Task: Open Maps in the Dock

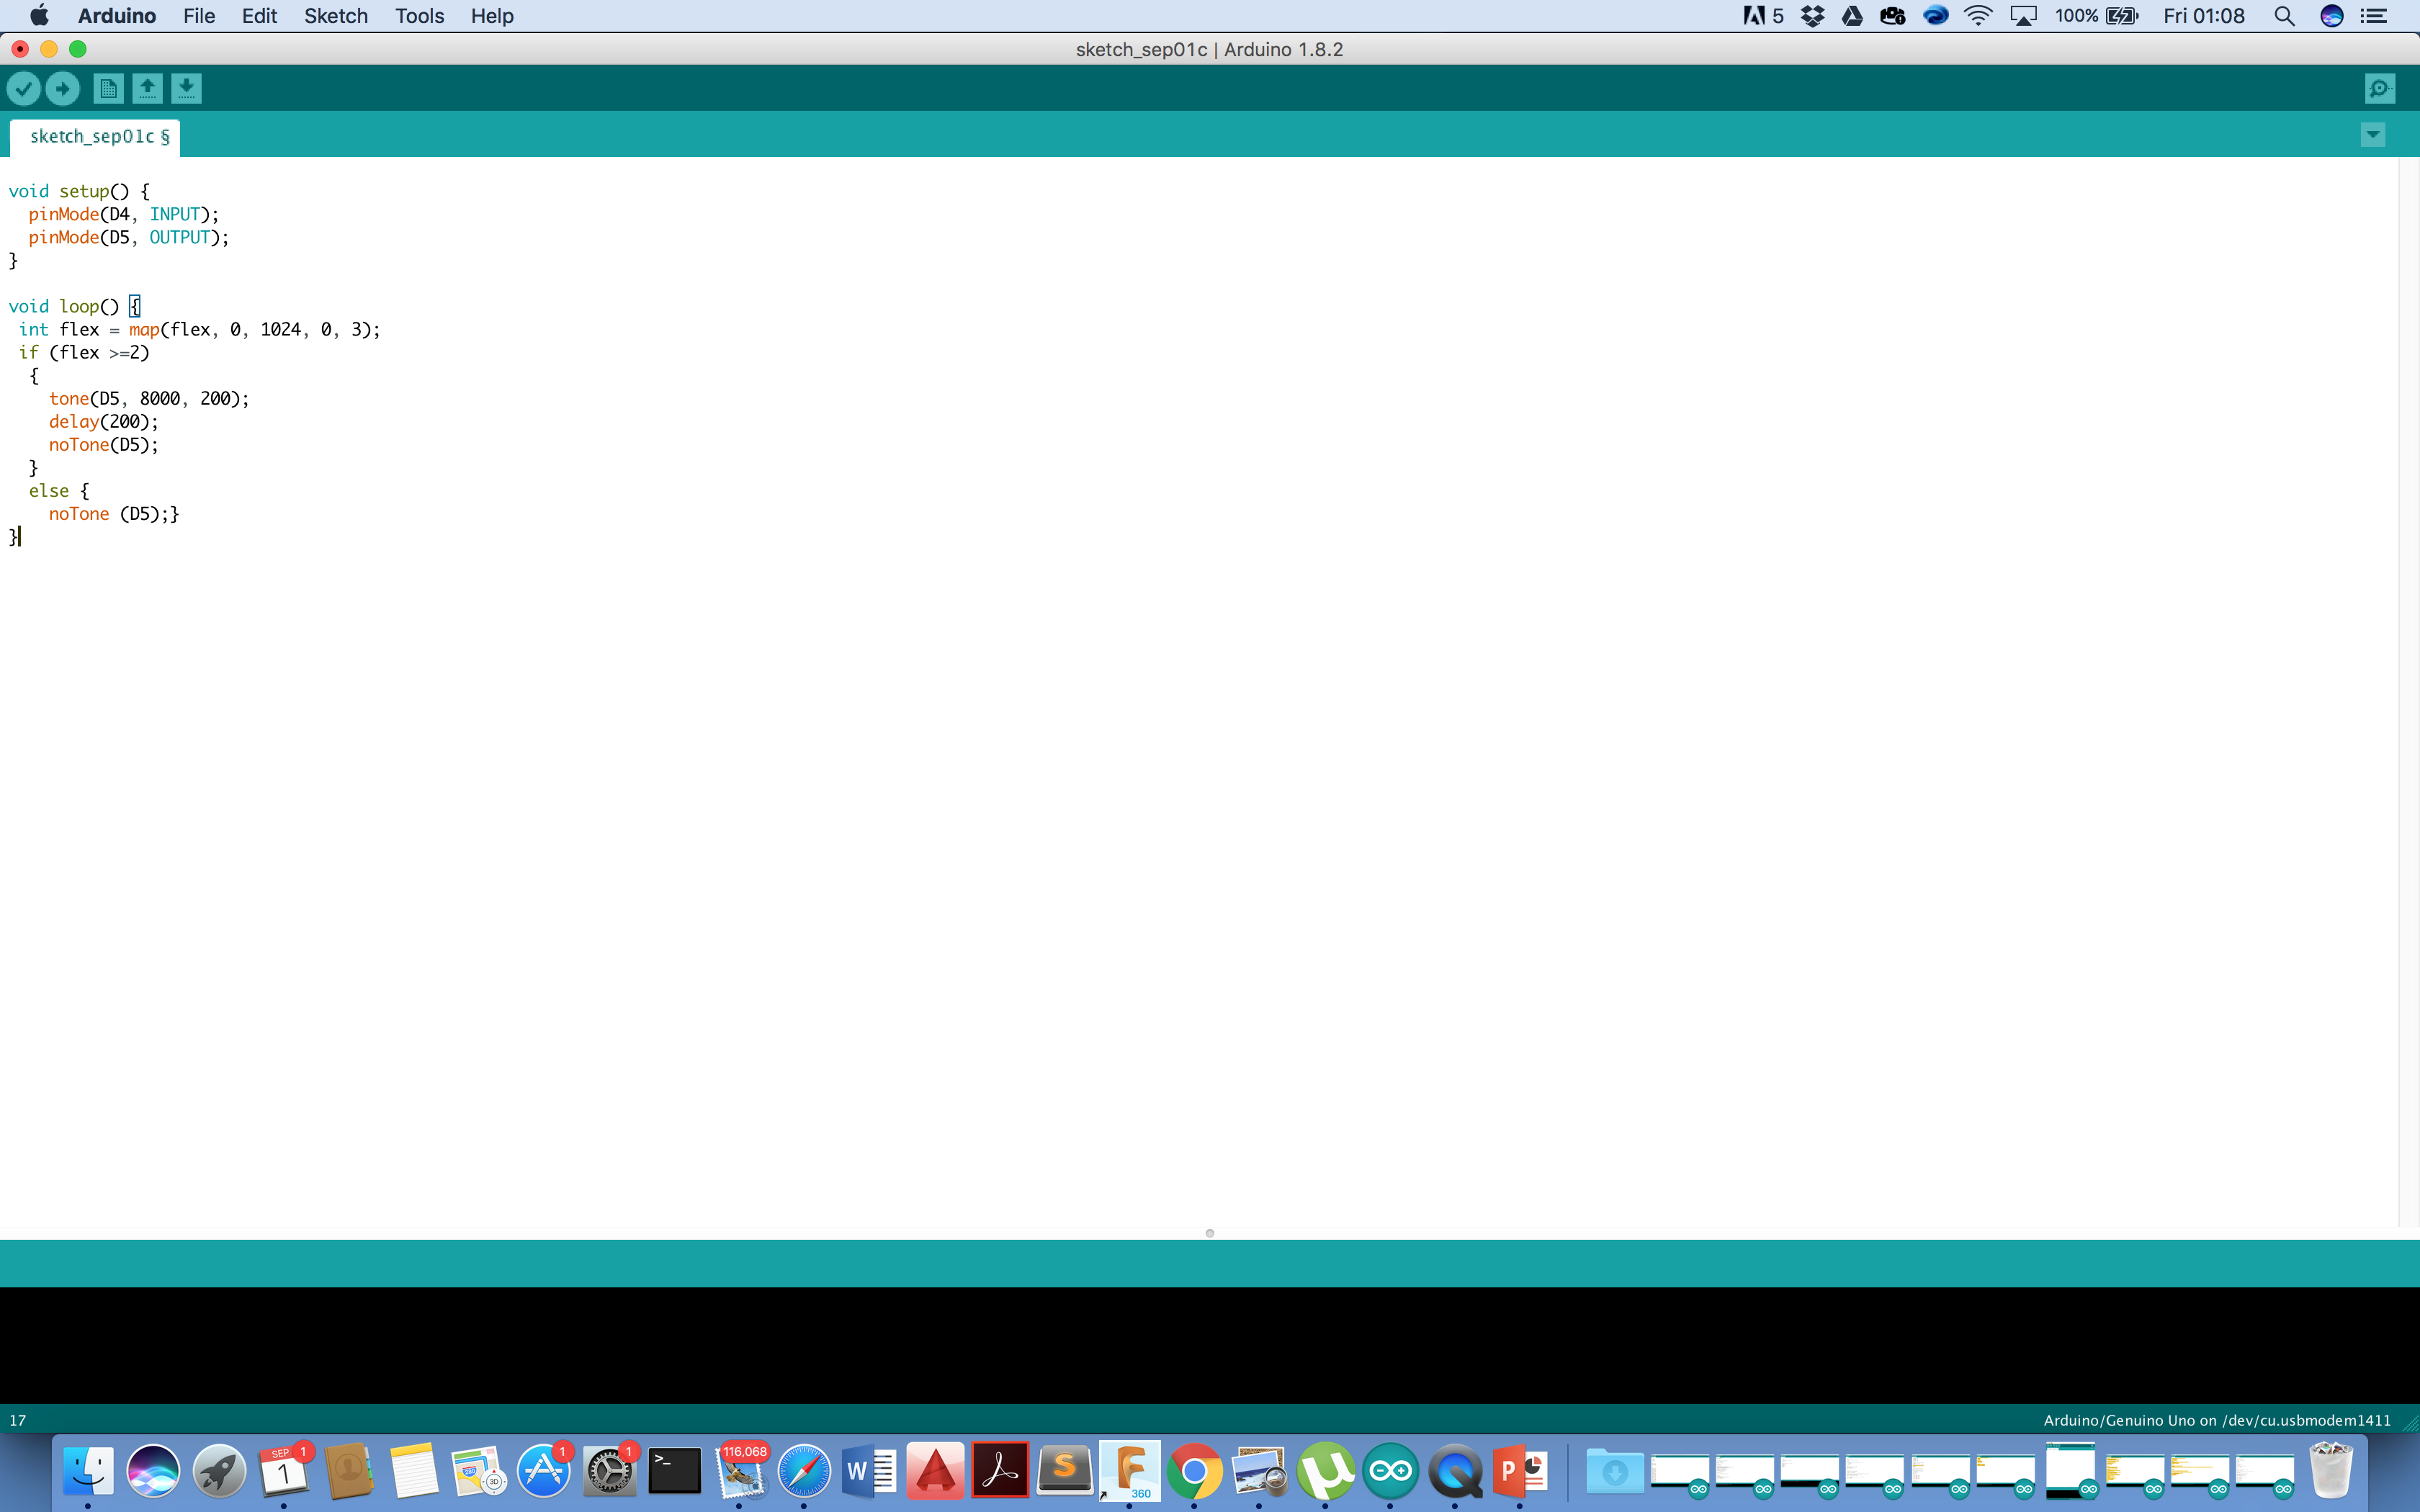Action: (479, 1471)
